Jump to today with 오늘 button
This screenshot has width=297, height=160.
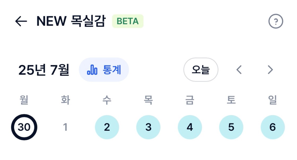(201, 70)
